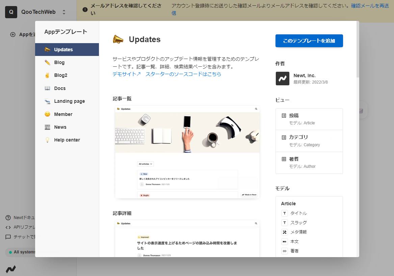394x276 pixels.
Task: Click the list icon next to カテゴリ
Action: point(284,137)
